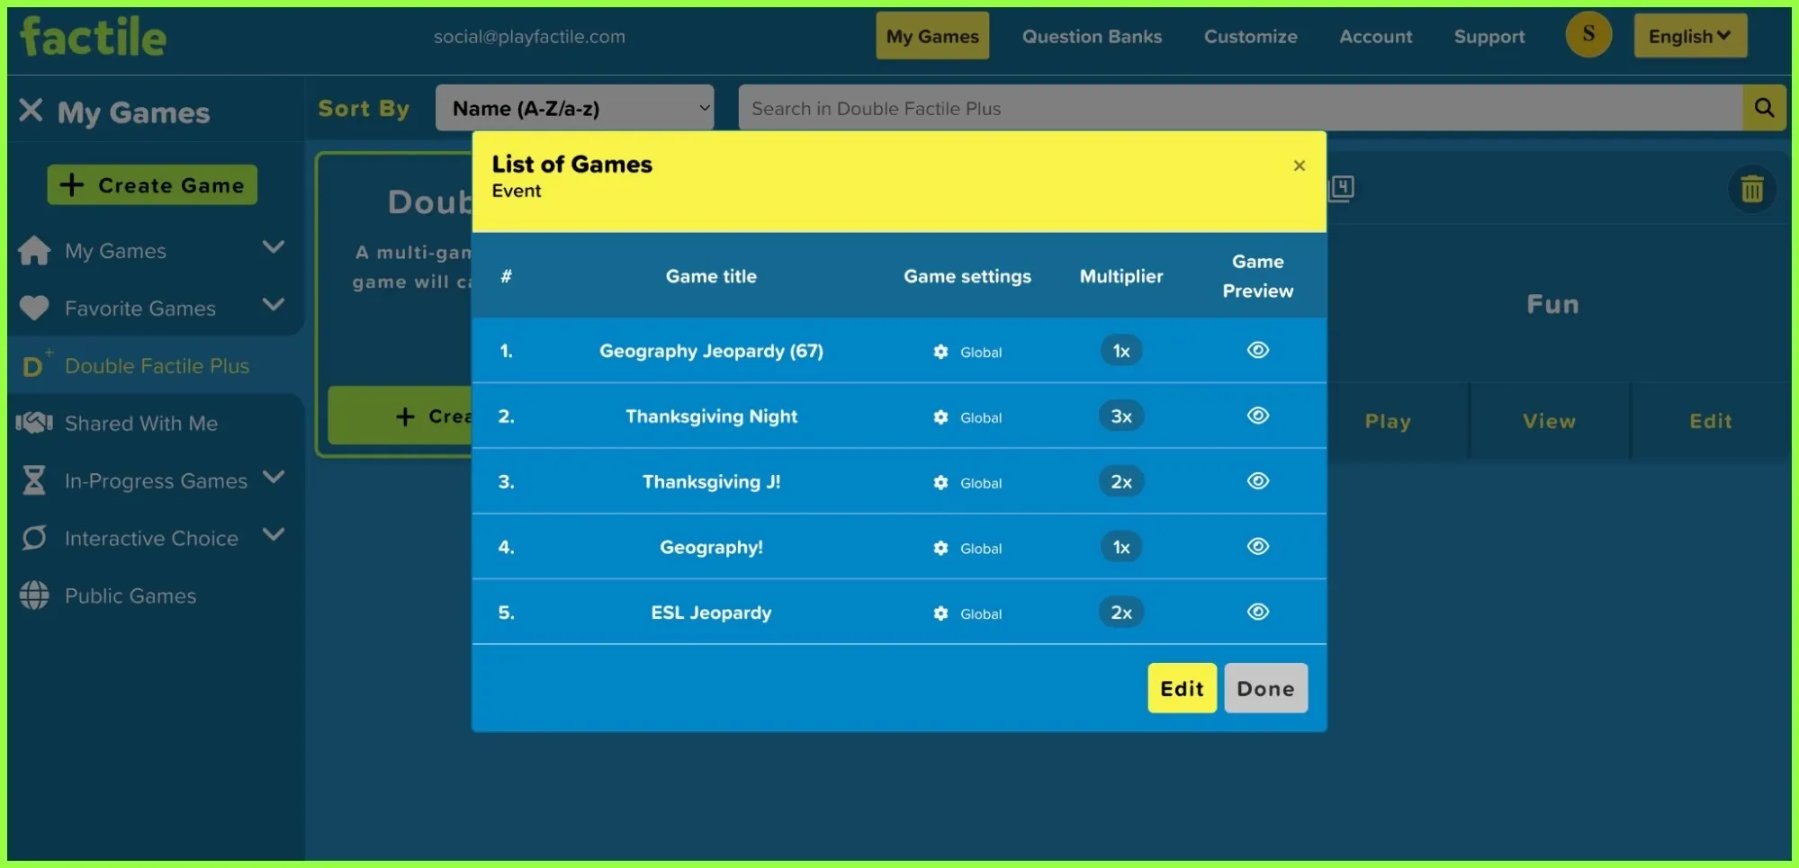Open In-Progress Games via the hourglass icon
1799x868 pixels.
(34, 480)
